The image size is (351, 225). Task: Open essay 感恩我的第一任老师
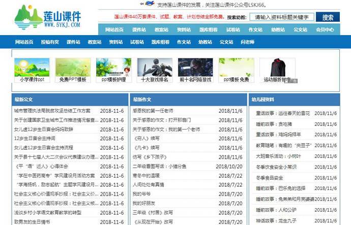[x=153, y=110]
